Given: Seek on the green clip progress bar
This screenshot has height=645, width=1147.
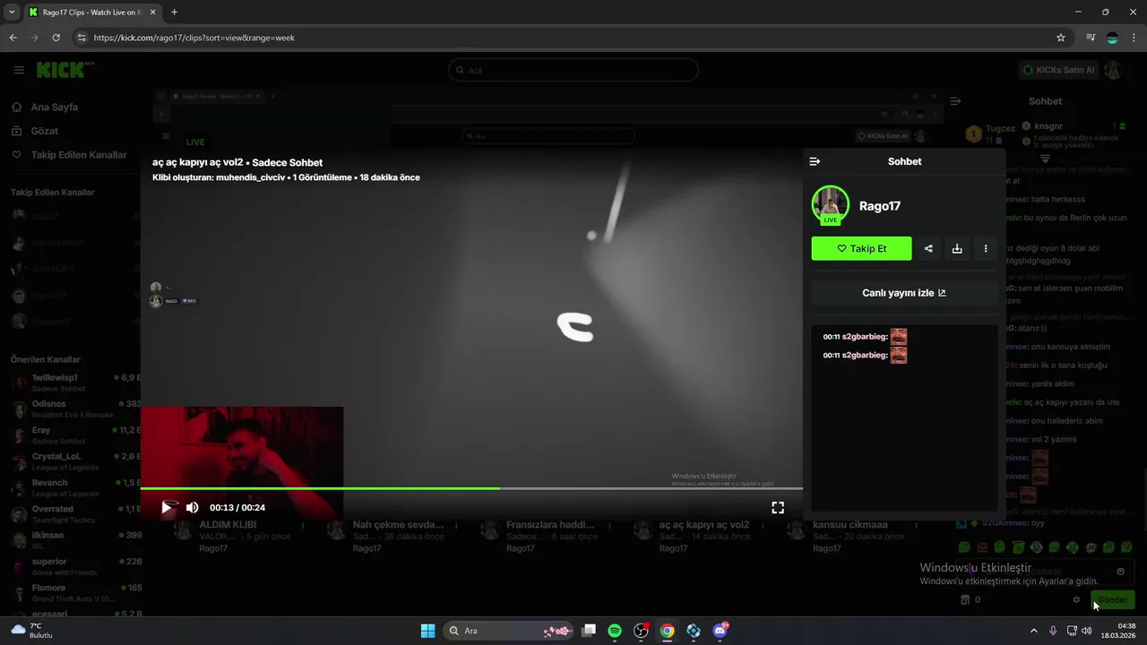Looking at the screenshot, I should pos(471,488).
